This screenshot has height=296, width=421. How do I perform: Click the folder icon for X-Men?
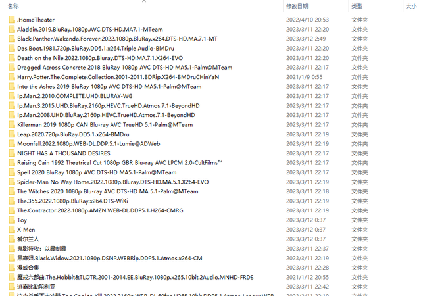click(x=12, y=230)
